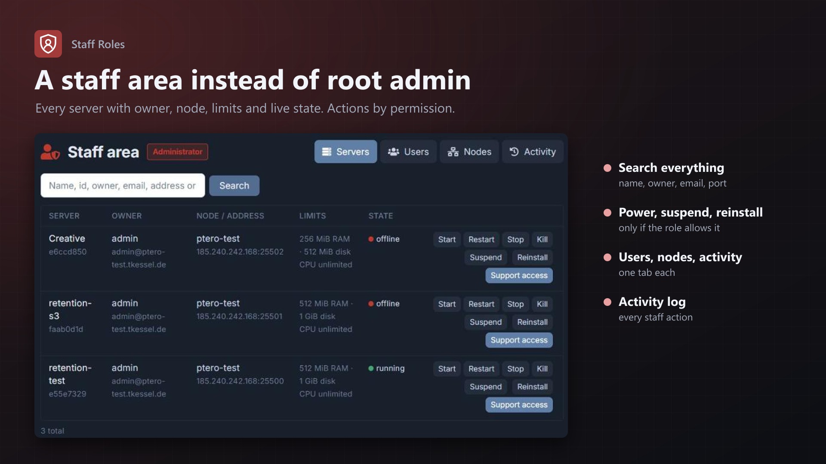Open Support access for retention-test
Viewport: 826px width, 464px height.
pos(519,405)
